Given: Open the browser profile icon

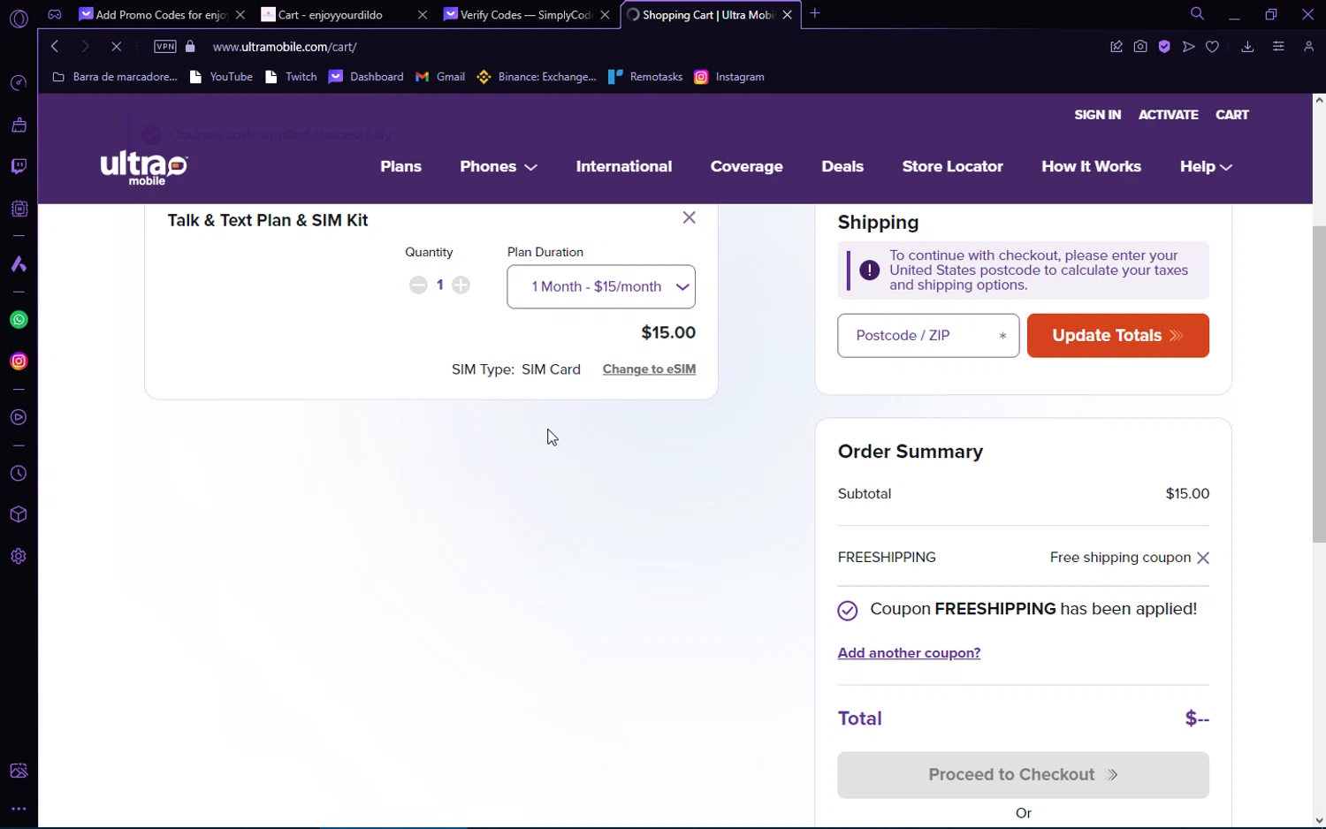Looking at the screenshot, I should tap(1308, 47).
